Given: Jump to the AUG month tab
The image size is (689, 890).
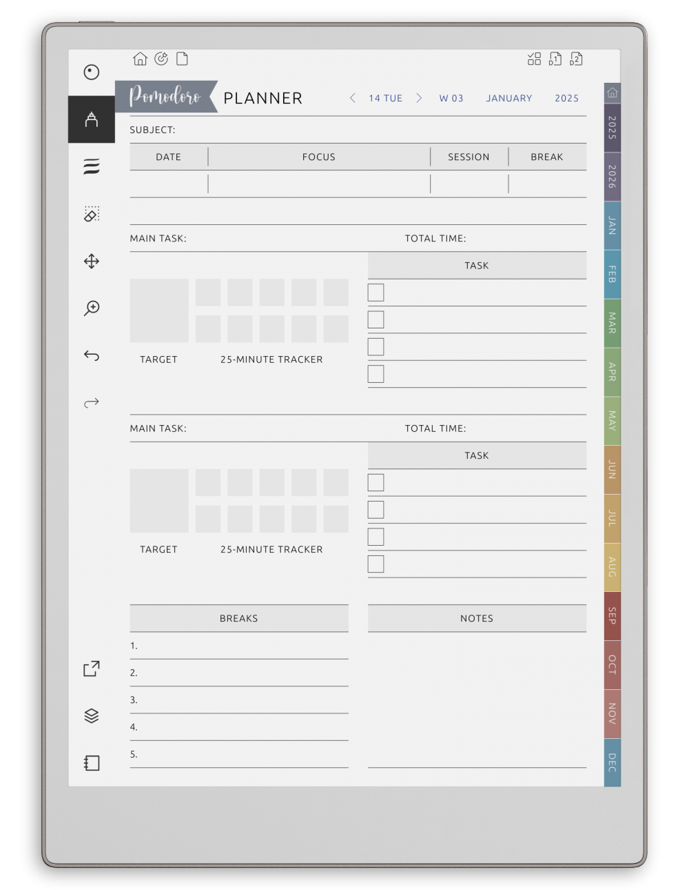Looking at the screenshot, I should (612, 567).
